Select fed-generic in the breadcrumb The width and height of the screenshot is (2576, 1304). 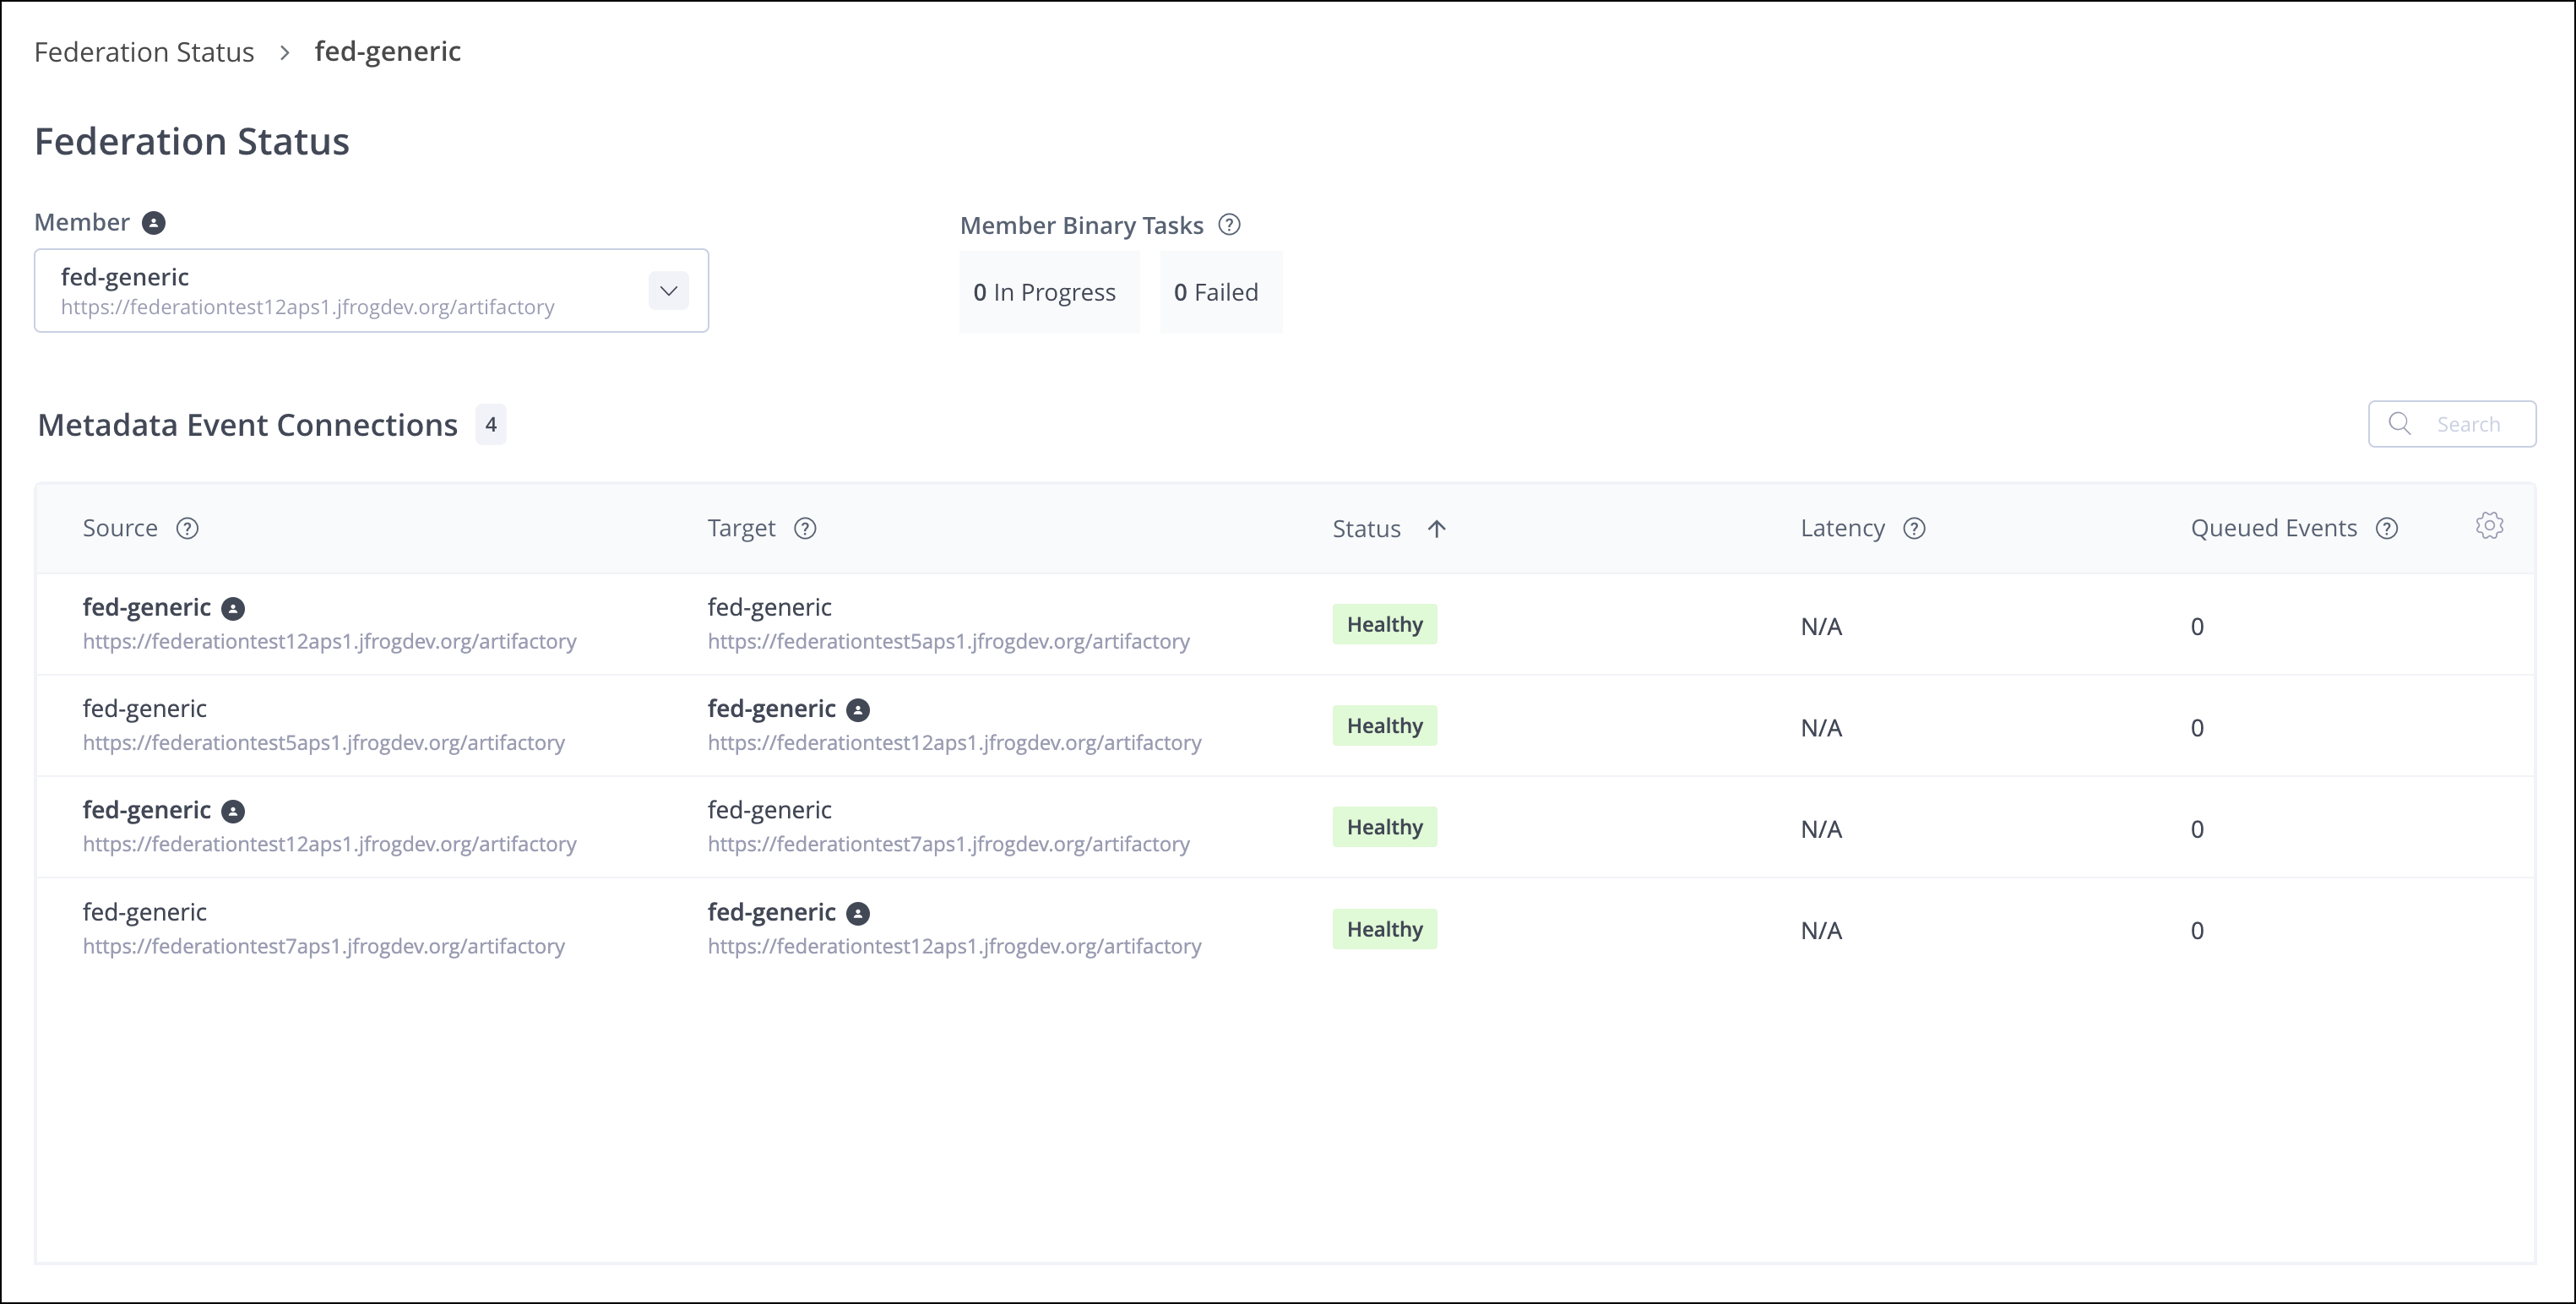388,51
